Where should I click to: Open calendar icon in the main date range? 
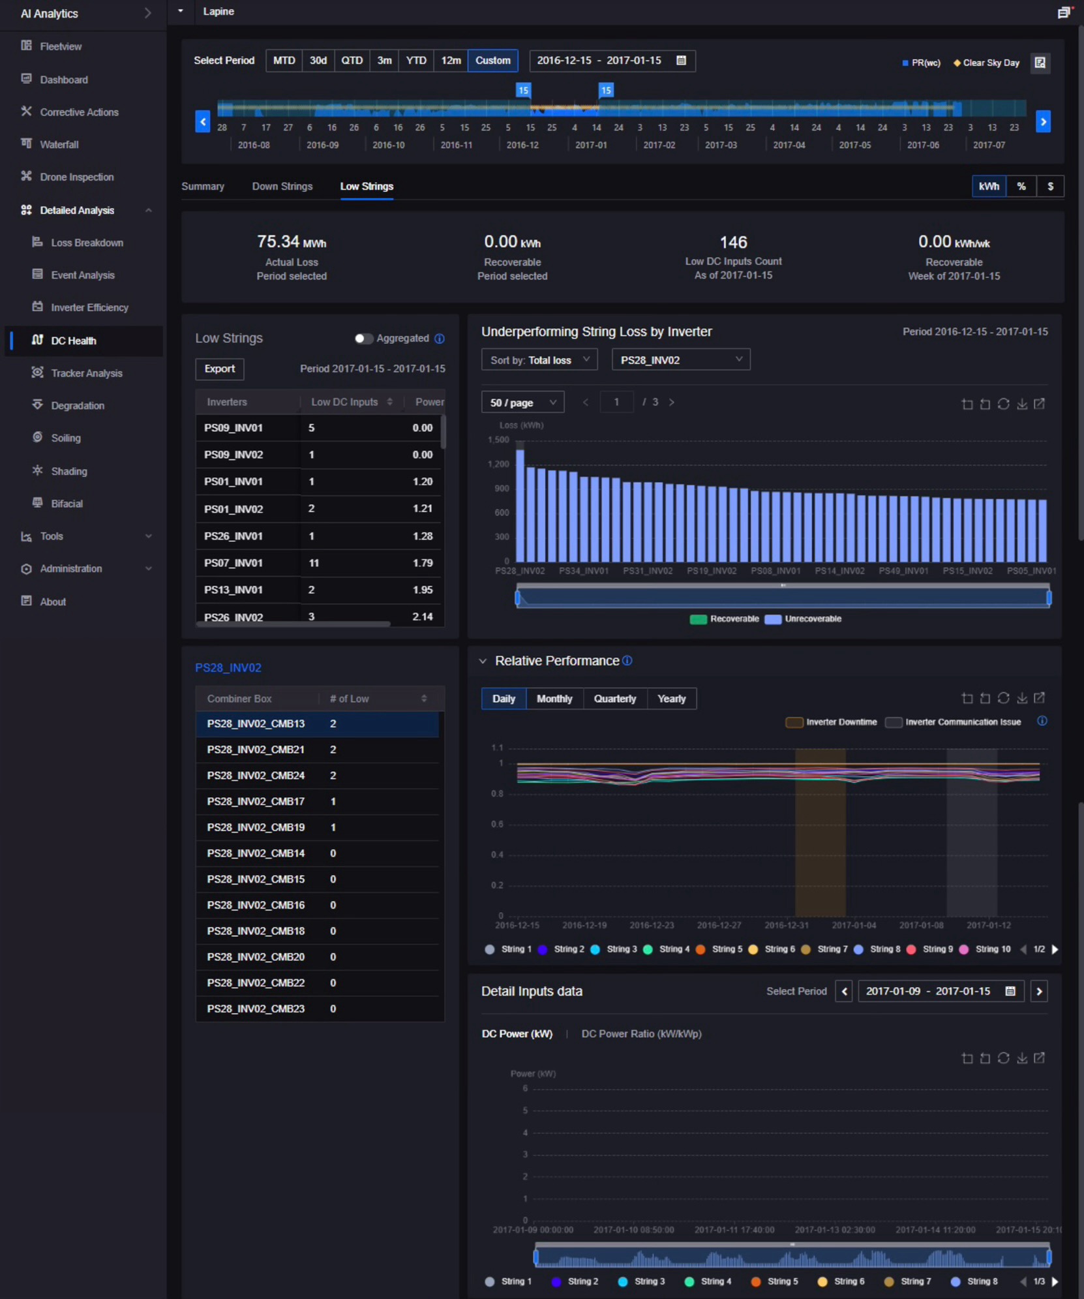click(x=682, y=61)
